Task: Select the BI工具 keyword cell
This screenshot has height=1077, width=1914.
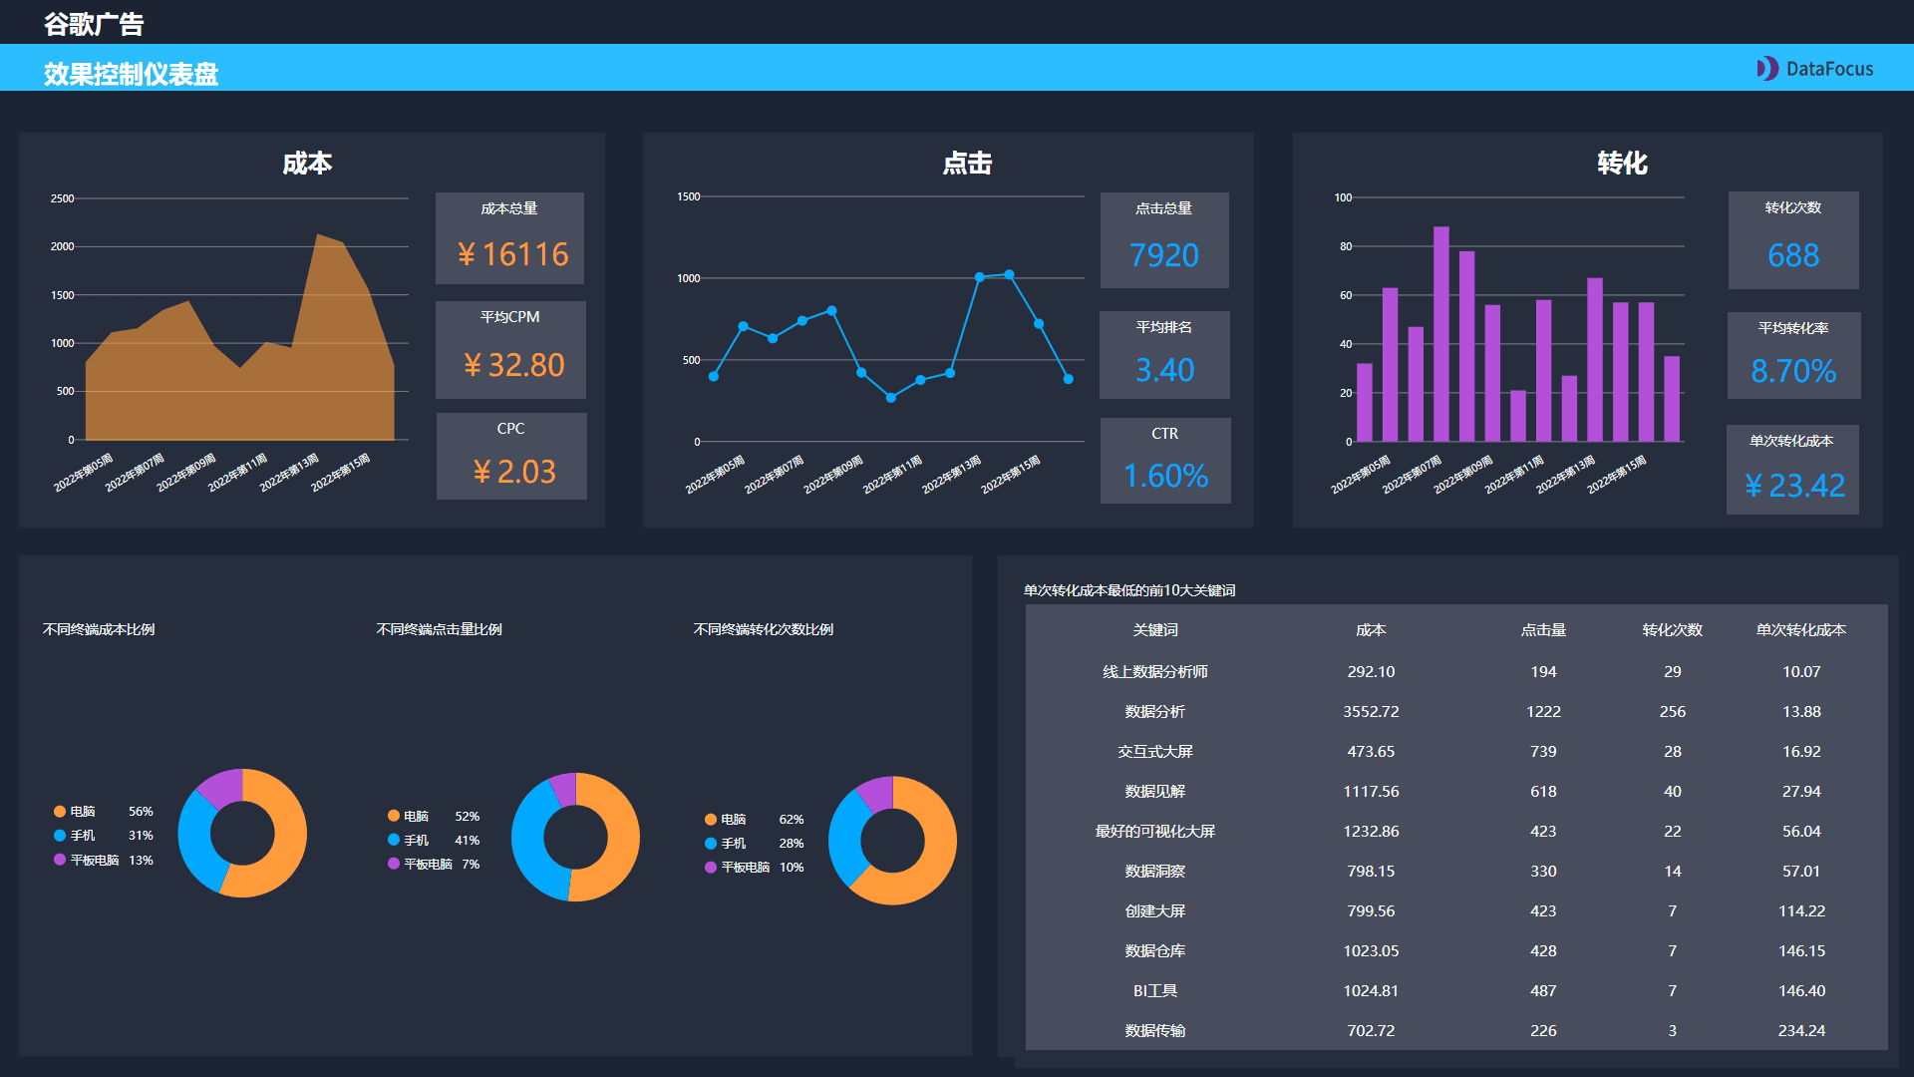Action: coord(1155,990)
